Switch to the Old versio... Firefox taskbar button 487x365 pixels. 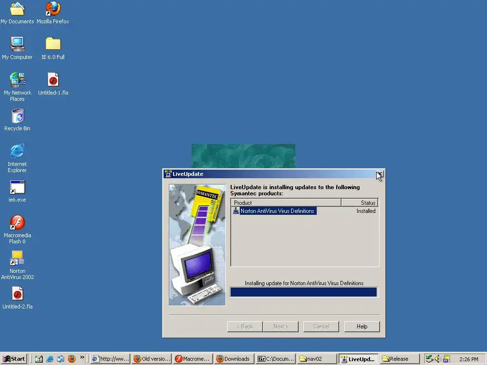coord(152,359)
